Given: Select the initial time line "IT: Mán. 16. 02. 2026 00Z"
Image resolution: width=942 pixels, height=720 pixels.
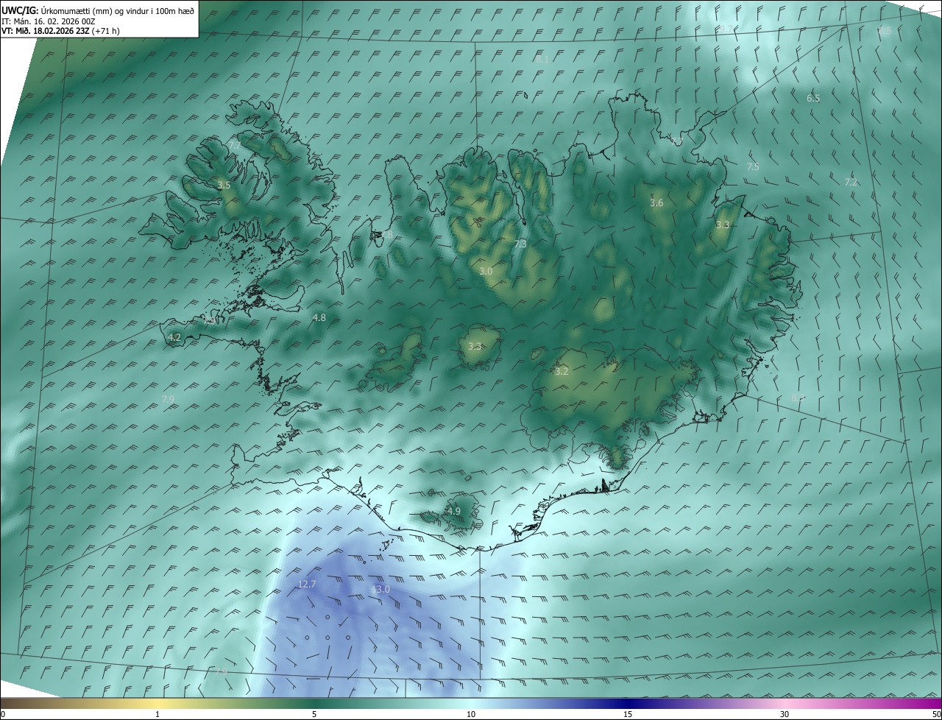Looking at the screenshot, I should pyautogui.click(x=49, y=21).
